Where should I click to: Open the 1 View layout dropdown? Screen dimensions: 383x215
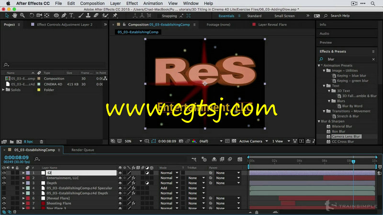point(281,141)
